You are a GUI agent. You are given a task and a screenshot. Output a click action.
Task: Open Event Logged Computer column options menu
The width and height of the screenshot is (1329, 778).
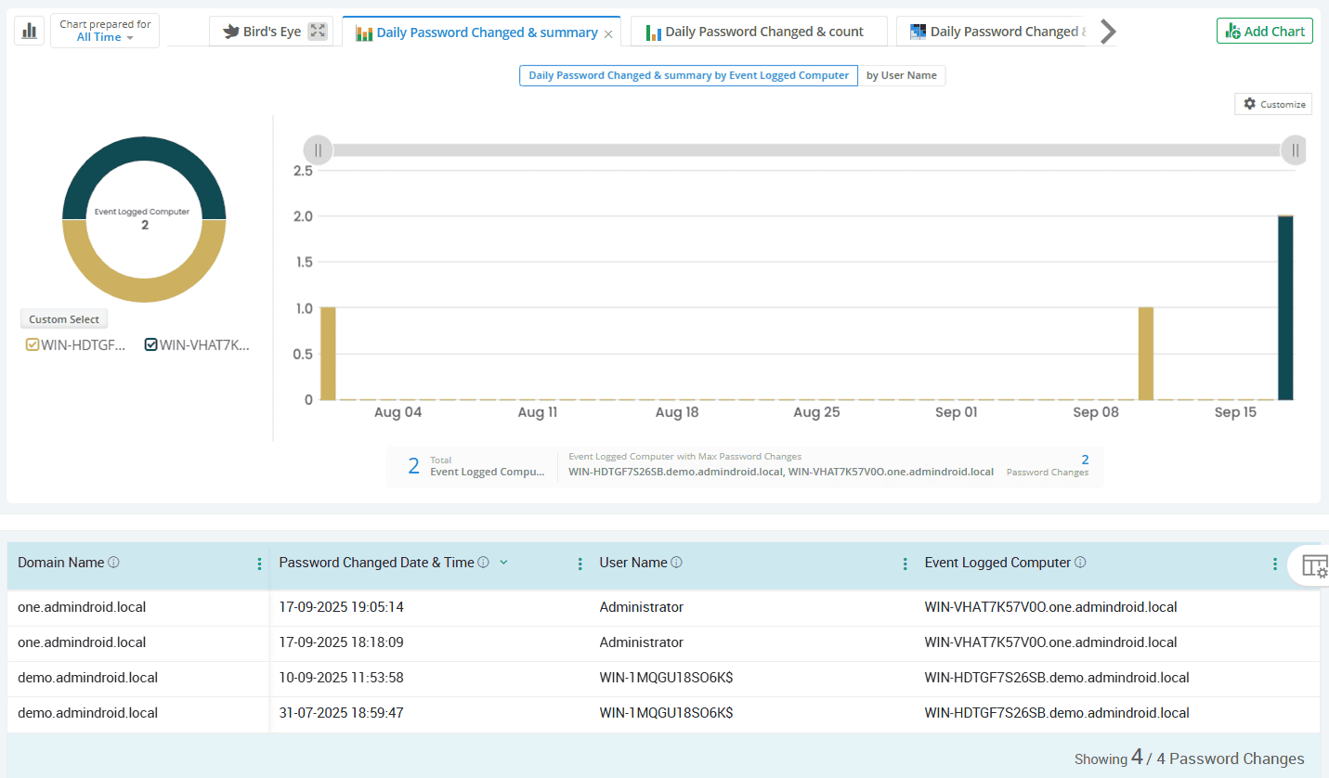tap(1274, 564)
